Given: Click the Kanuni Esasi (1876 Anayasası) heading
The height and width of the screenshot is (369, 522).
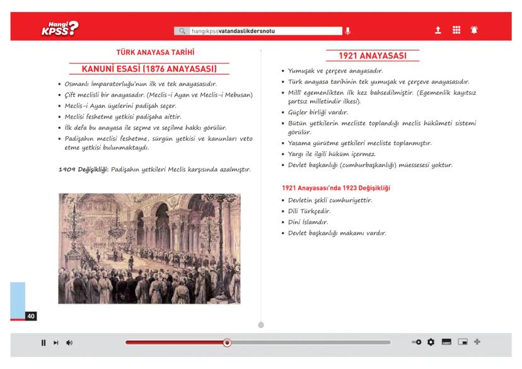Looking at the screenshot, I should tap(149, 68).
